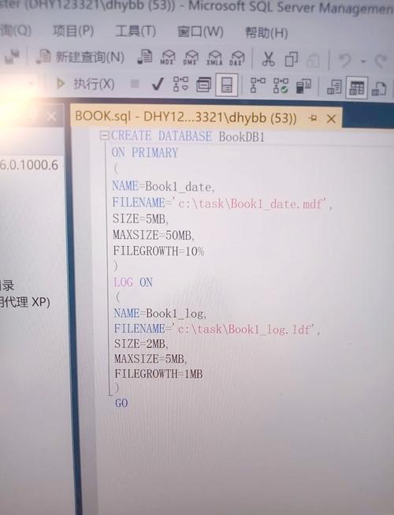This screenshot has height=515, width=394.
Task: Pin the BOOK.sql tab
Action: click(x=313, y=118)
